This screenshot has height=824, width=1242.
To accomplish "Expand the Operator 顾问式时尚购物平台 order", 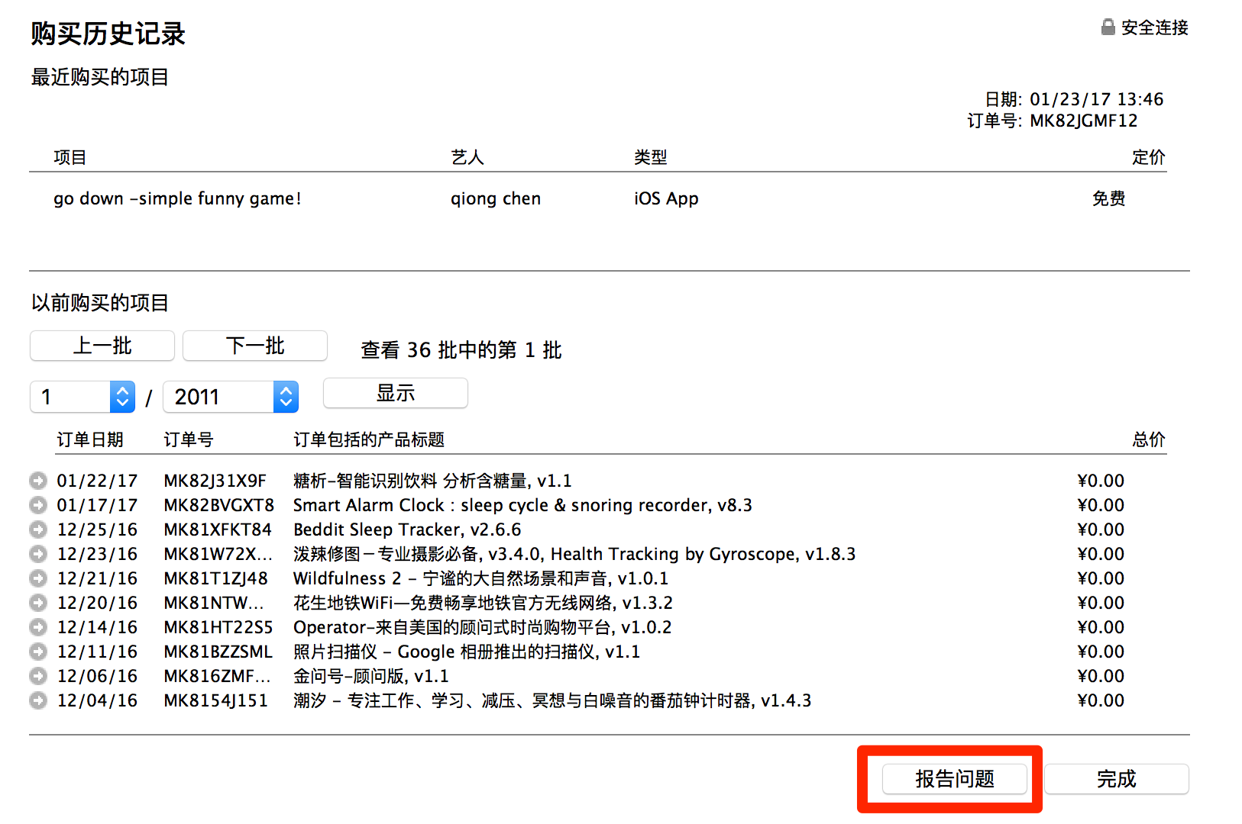I will (38, 627).
